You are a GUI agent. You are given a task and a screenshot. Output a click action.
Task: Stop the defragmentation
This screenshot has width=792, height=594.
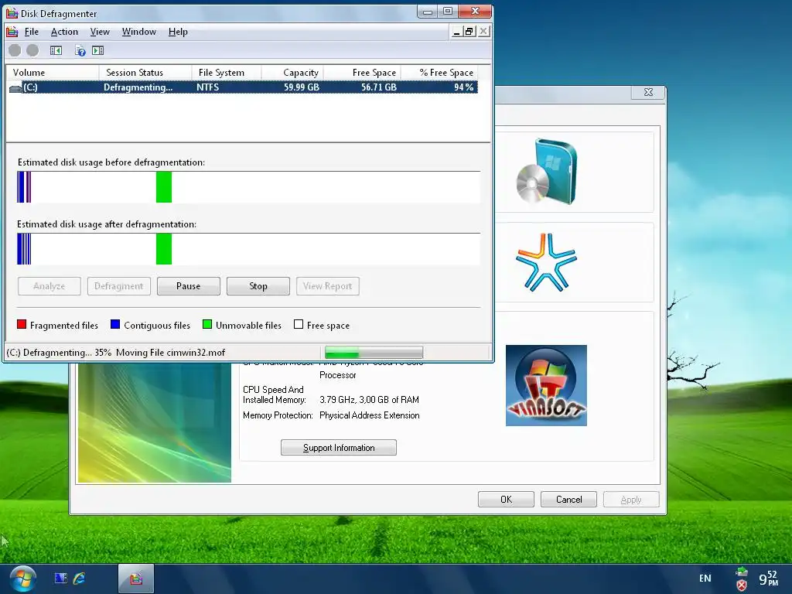(258, 286)
